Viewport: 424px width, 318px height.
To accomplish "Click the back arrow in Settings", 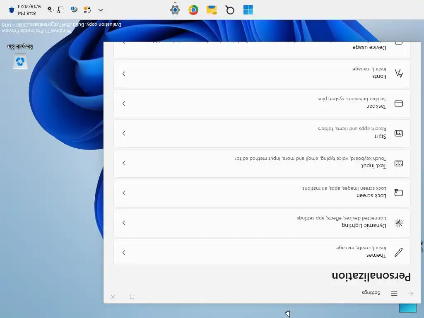I will click(411, 294).
